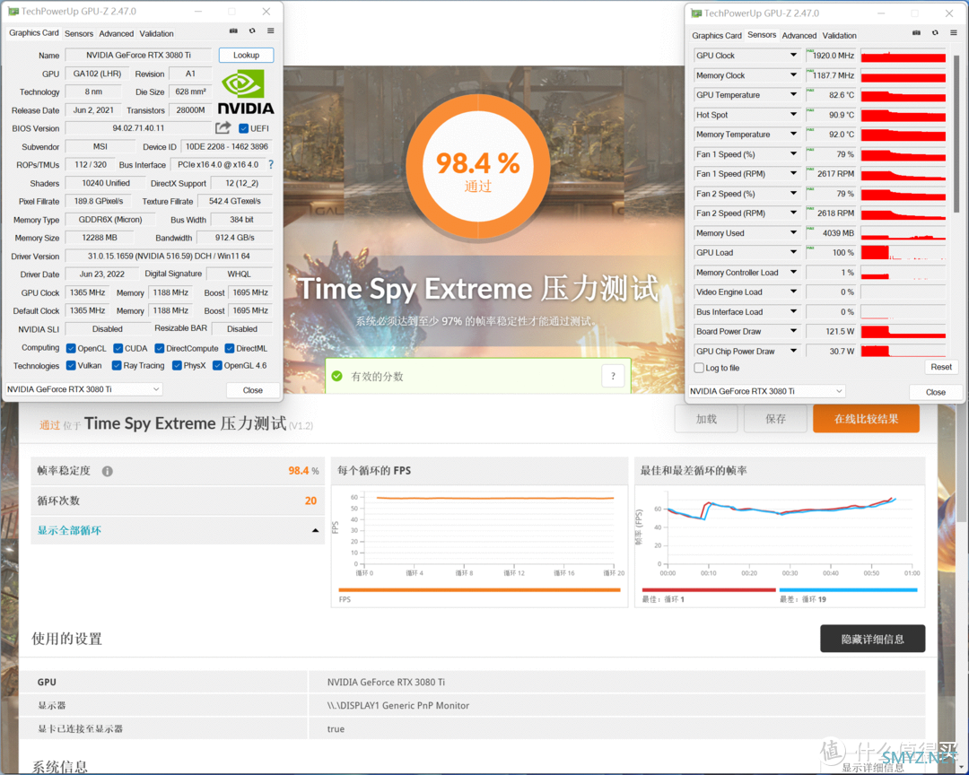
Task: Open the Memory Clock sensor dropdown arrow
Action: coord(793,75)
